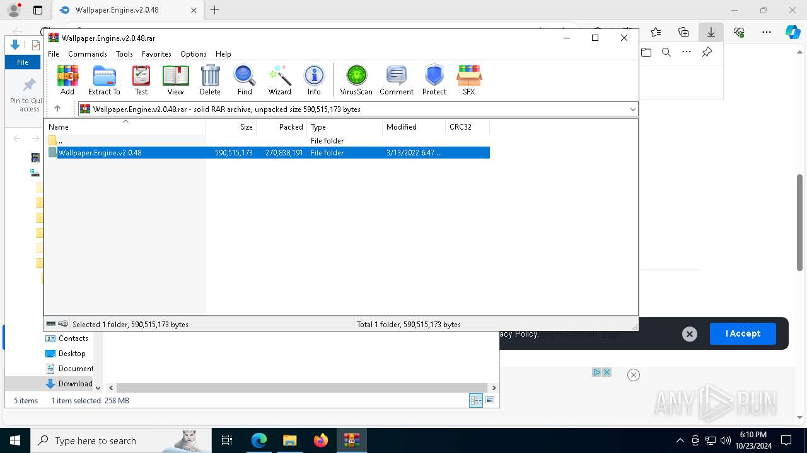Run the Test archive tool

[x=141, y=80]
